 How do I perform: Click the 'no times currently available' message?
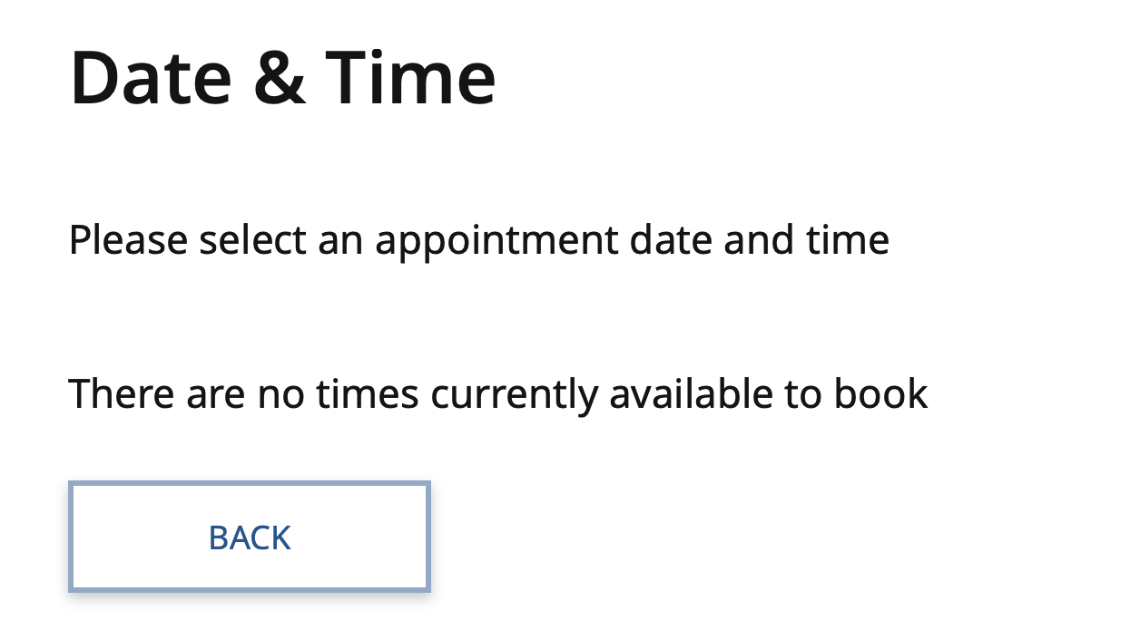(x=497, y=394)
